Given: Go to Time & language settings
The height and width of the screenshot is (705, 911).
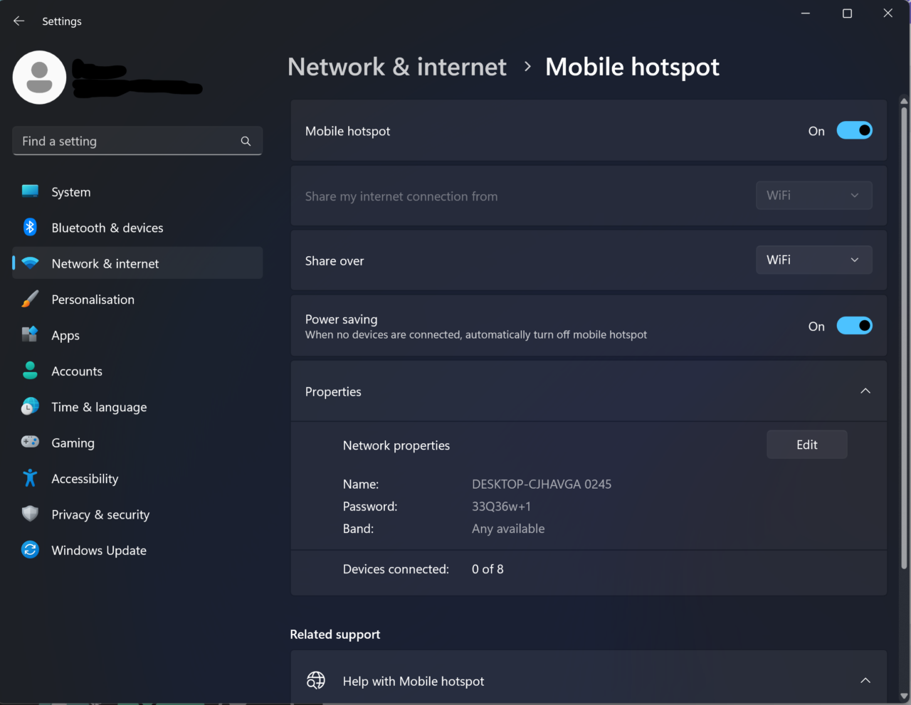Looking at the screenshot, I should click(x=99, y=407).
